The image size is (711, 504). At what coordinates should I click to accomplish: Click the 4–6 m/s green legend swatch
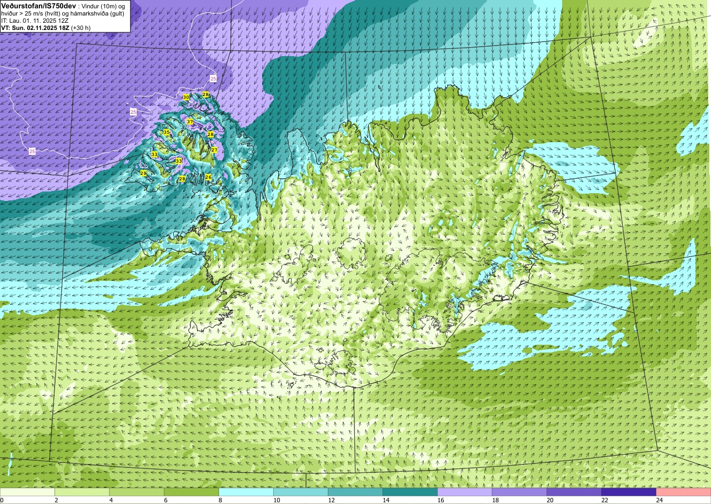137,492
